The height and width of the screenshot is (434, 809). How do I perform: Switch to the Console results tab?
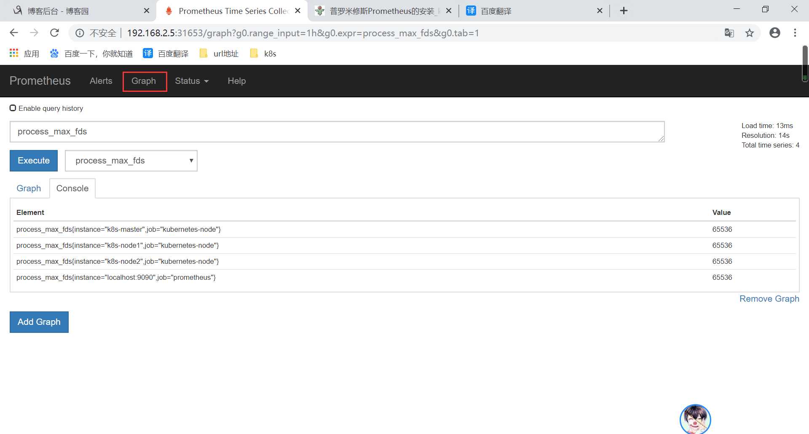tap(72, 188)
